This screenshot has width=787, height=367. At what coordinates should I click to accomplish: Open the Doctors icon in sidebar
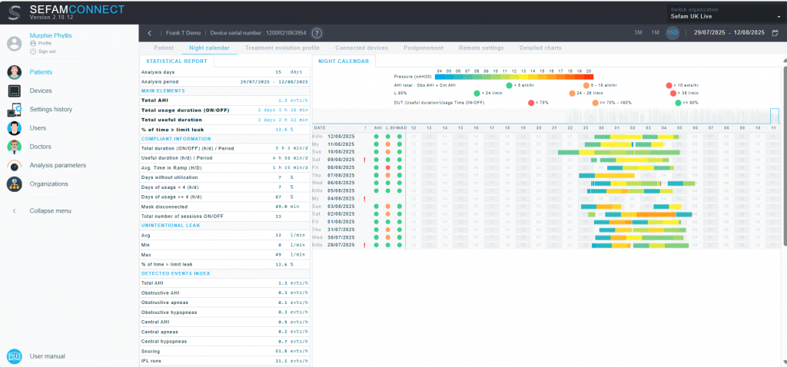pos(14,147)
